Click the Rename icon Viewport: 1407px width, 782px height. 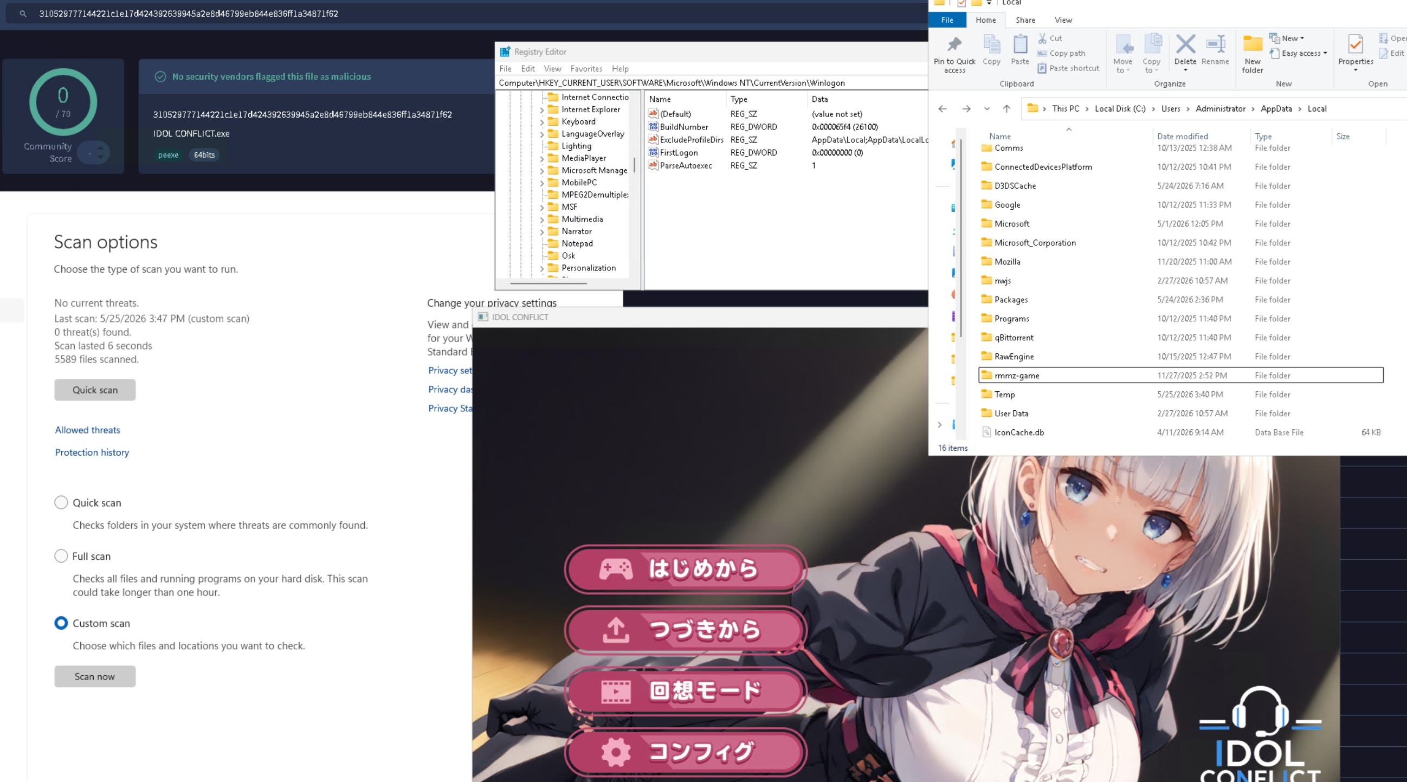point(1215,45)
